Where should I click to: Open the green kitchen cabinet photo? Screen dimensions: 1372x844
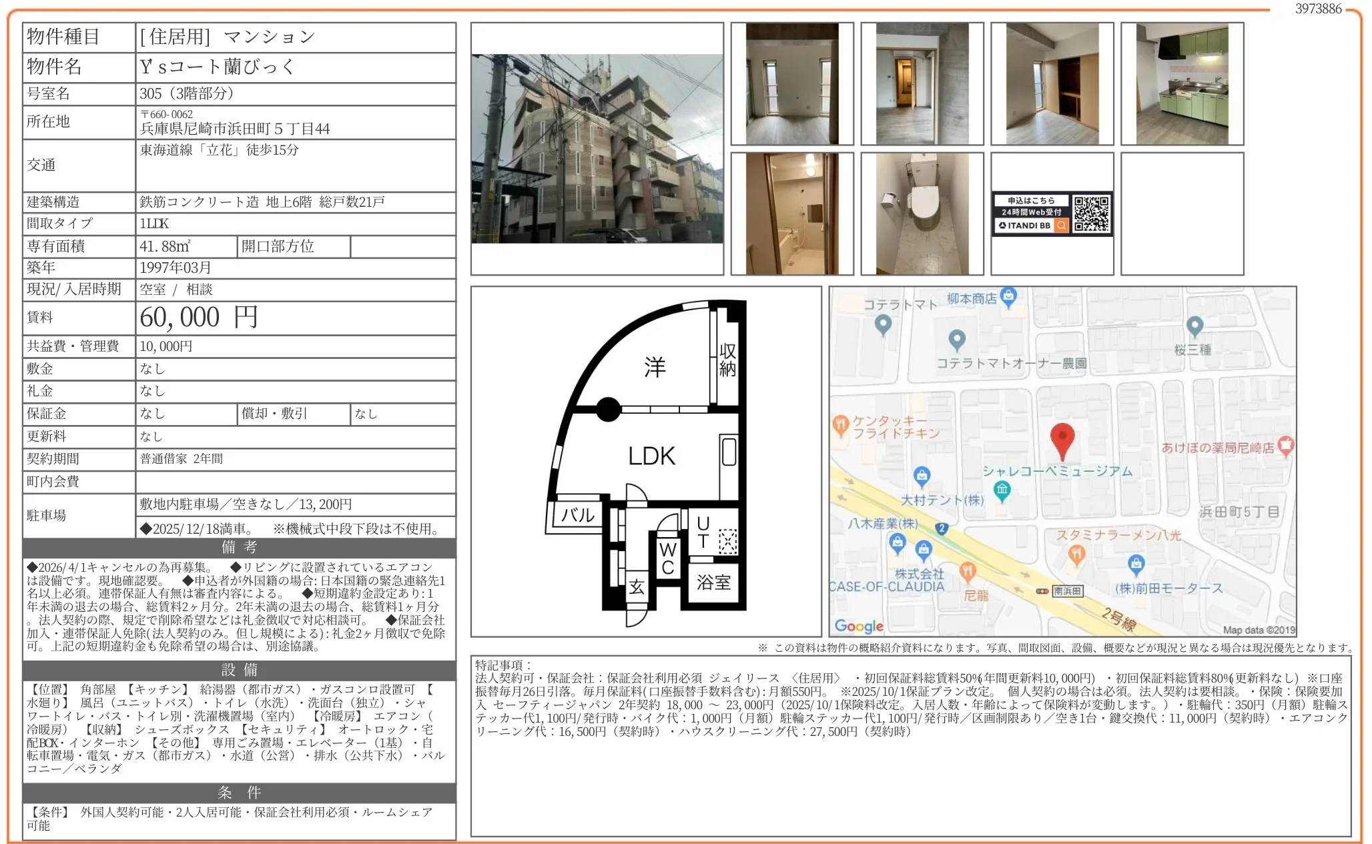pyautogui.click(x=1182, y=84)
